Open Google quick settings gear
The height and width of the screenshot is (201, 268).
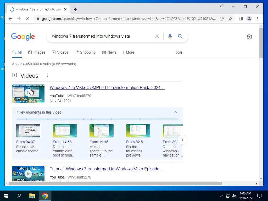point(249,37)
